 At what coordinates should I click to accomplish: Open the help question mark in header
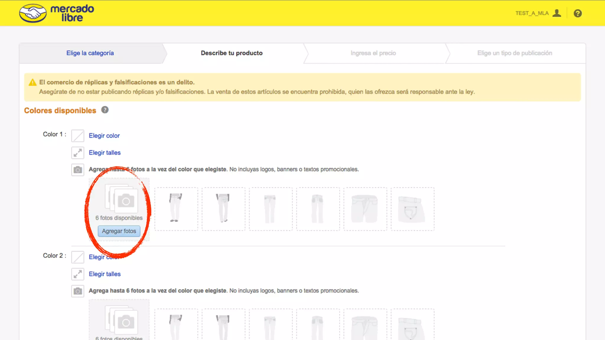(x=578, y=13)
